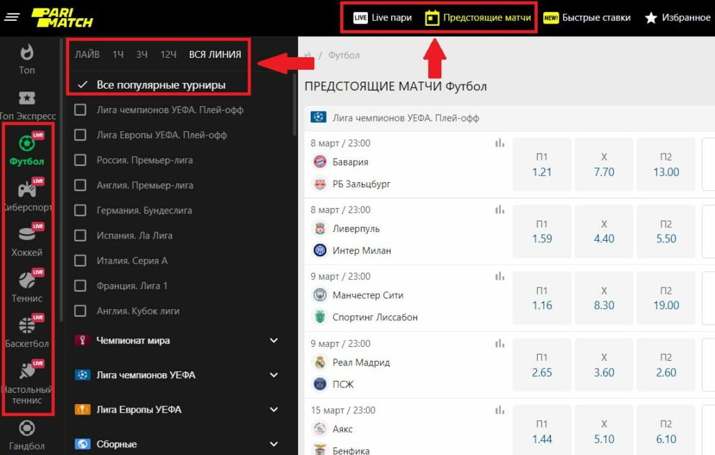Open Live пари in top navigation
The height and width of the screenshot is (455, 715).
click(x=383, y=17)
